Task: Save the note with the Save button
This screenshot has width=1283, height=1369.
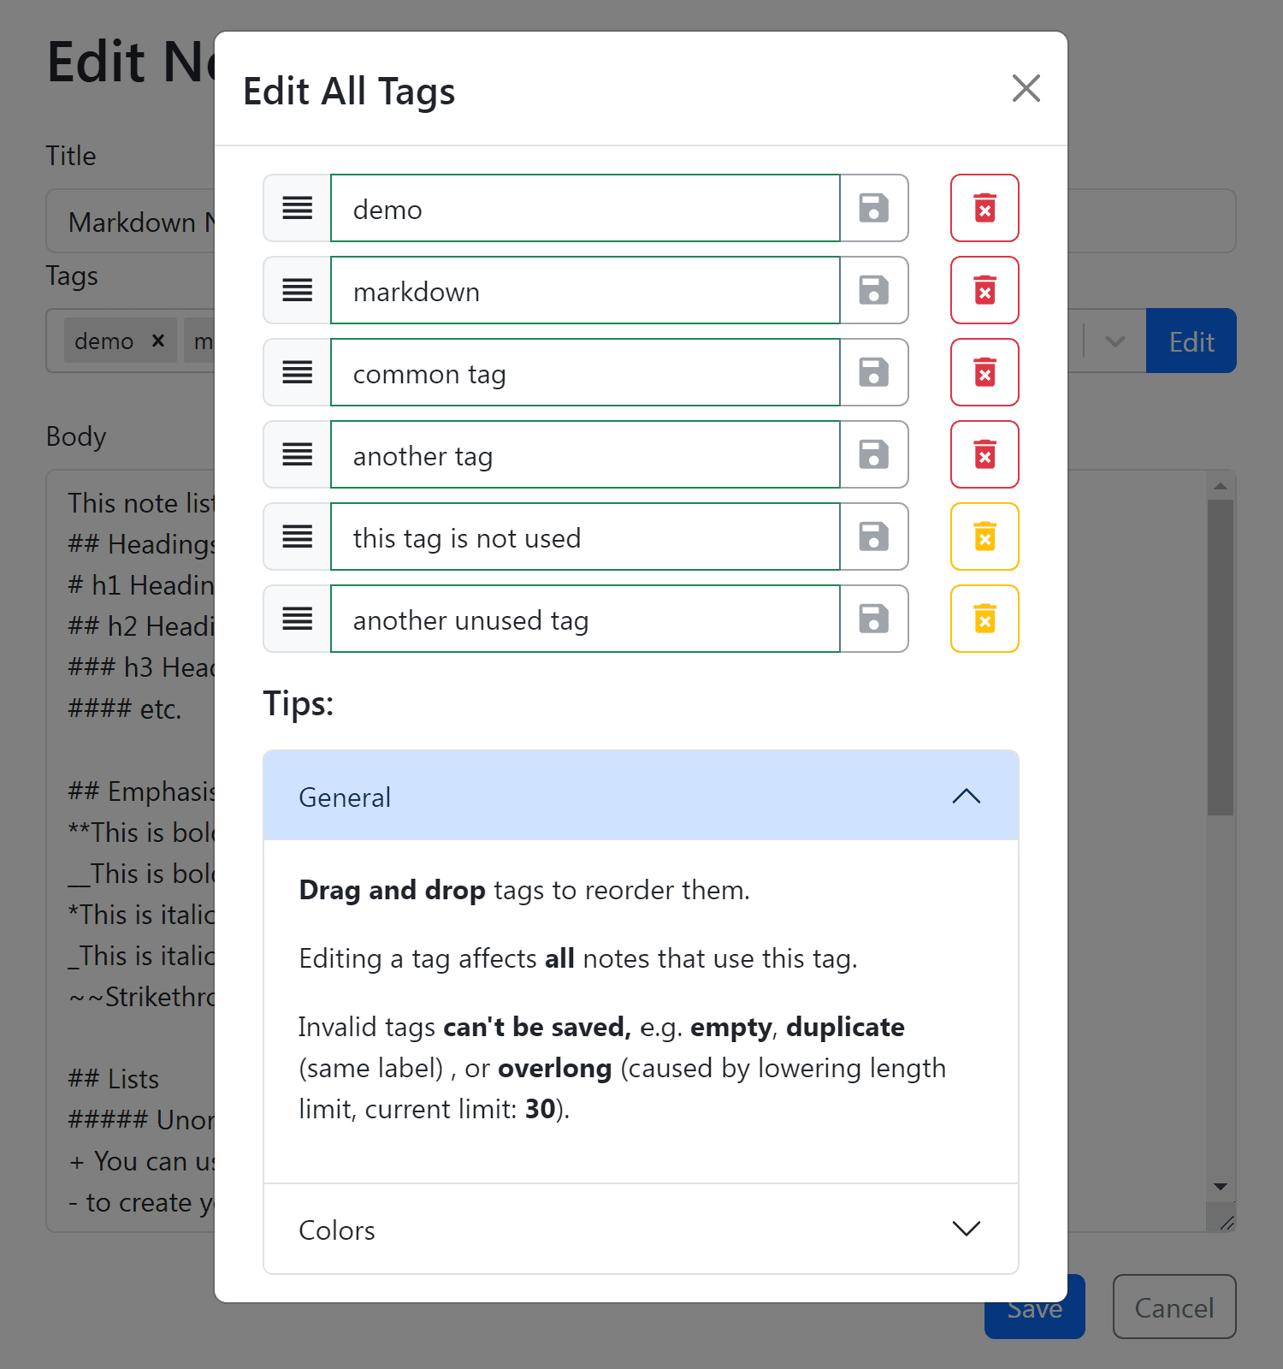Action: (1033, 1307)
